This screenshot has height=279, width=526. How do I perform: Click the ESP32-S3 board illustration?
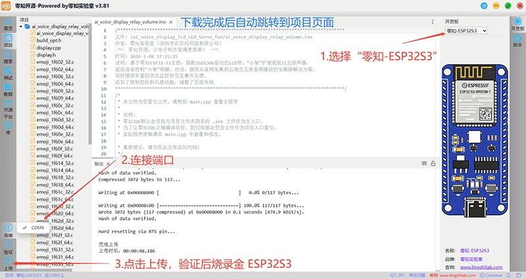tap(475, 140)
